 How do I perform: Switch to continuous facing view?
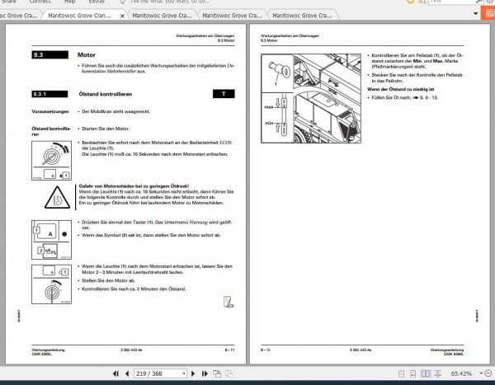pos(437,373)
